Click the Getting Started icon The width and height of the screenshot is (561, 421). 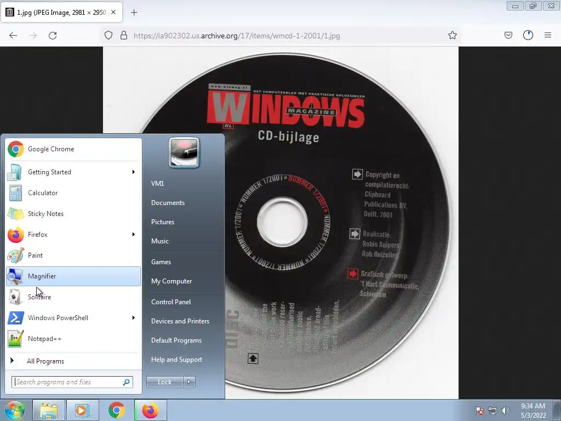click(x=15, y=172)
